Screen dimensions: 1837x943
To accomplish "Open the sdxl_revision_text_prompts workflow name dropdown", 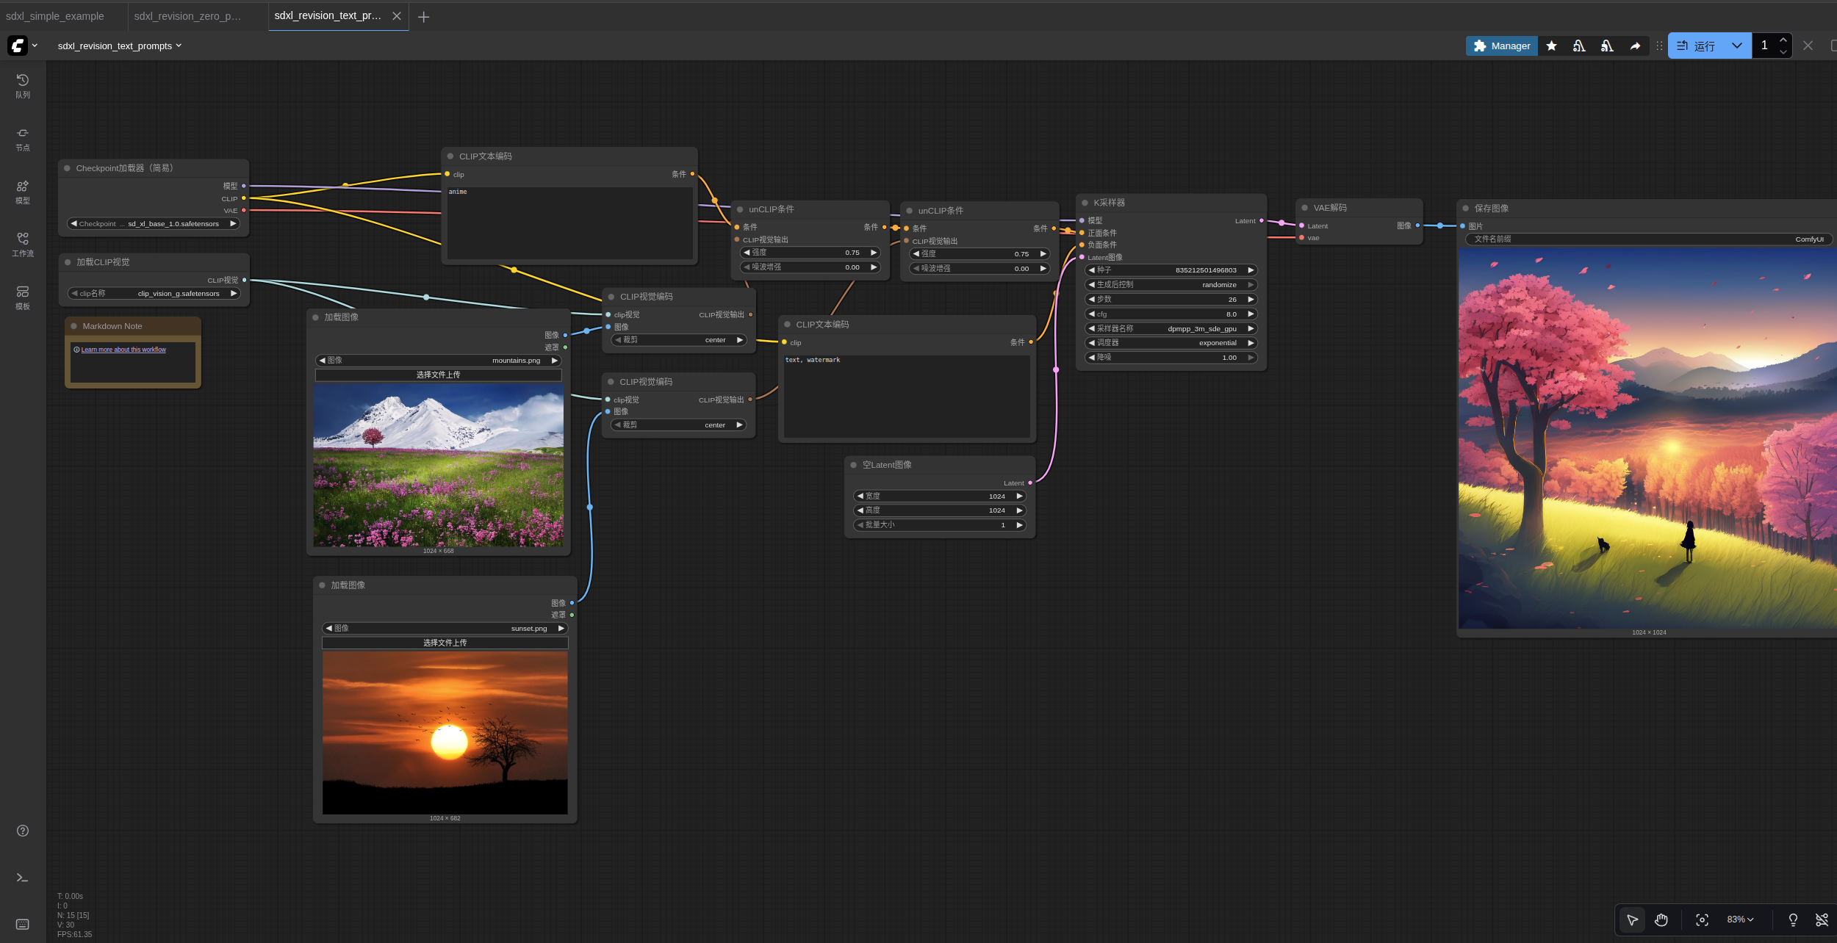I will tap(120, 46).
